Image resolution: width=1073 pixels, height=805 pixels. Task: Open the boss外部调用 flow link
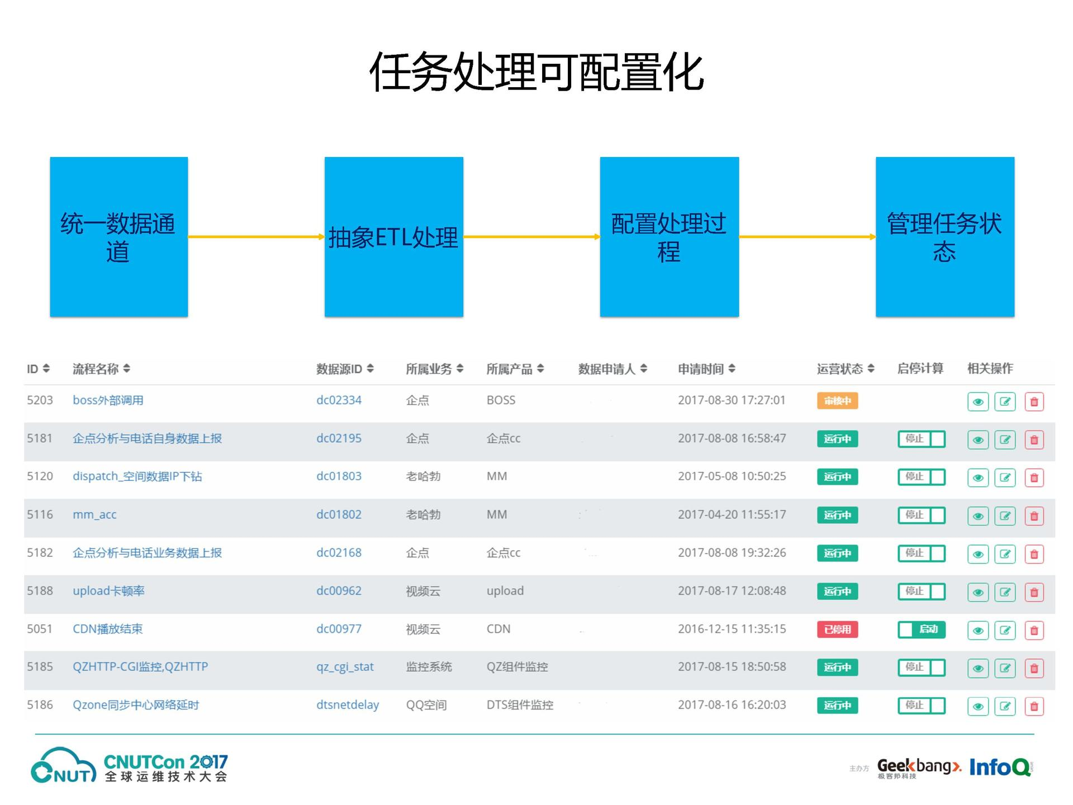[108, 400]
